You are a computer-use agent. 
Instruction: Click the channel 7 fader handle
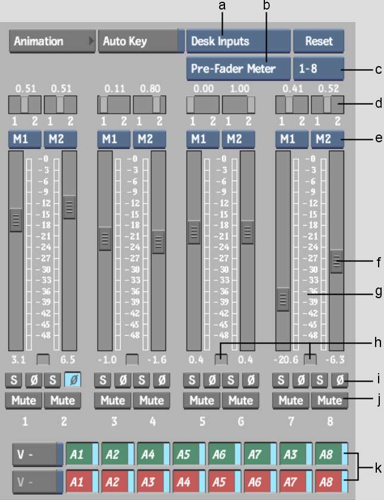pyautogui.click(x=283, y=299)
